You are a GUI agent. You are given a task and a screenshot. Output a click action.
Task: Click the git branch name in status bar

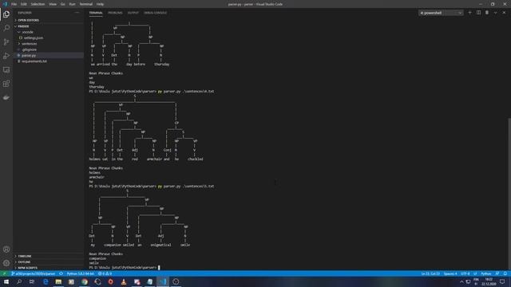click(x=34, y=273)
